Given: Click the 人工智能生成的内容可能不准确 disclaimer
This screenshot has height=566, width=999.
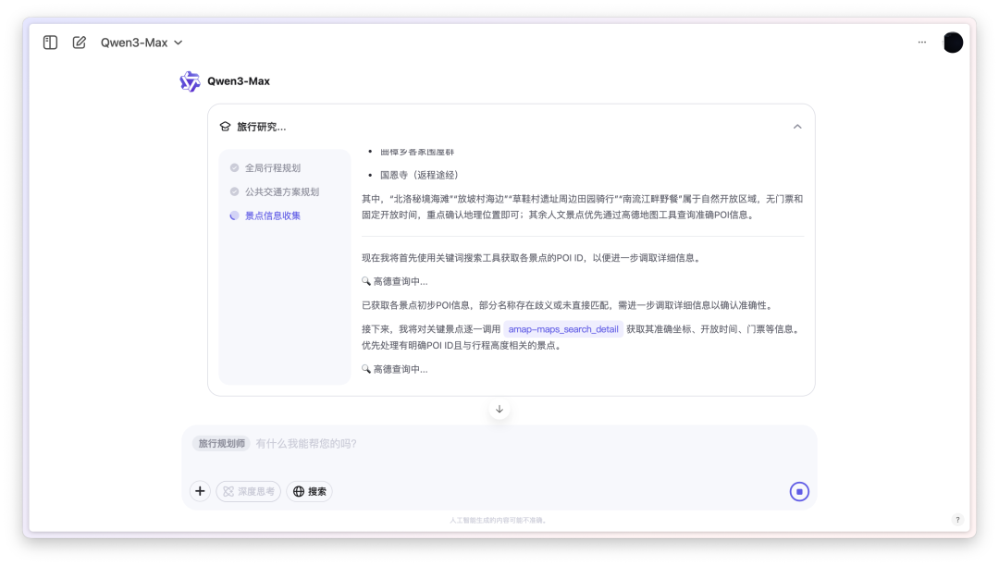Looking at the screenshot, I should click(x=498, y=520).
